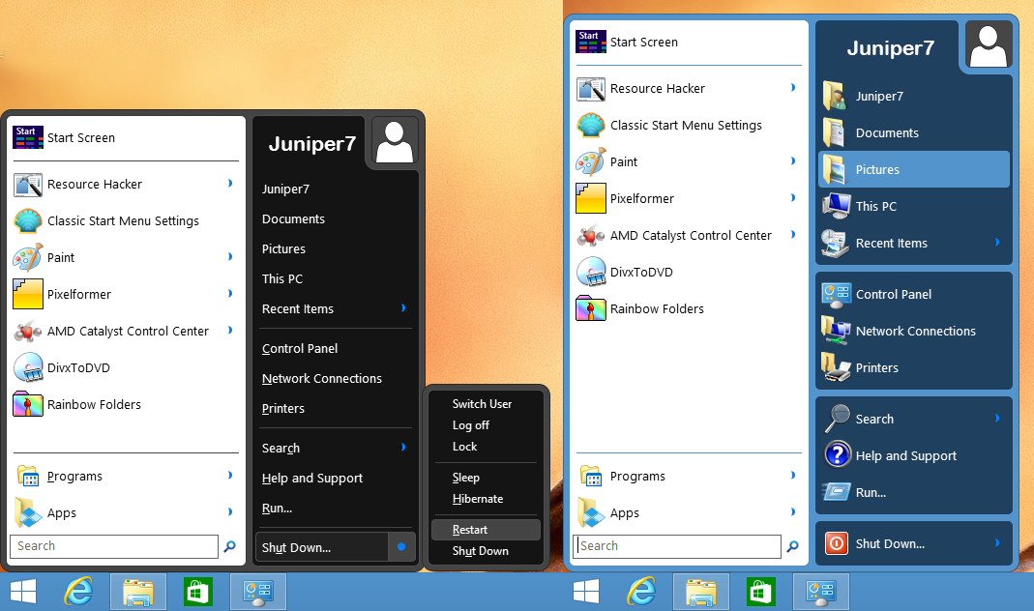Click the Windows Start button below the blue menu

point(586,592)
